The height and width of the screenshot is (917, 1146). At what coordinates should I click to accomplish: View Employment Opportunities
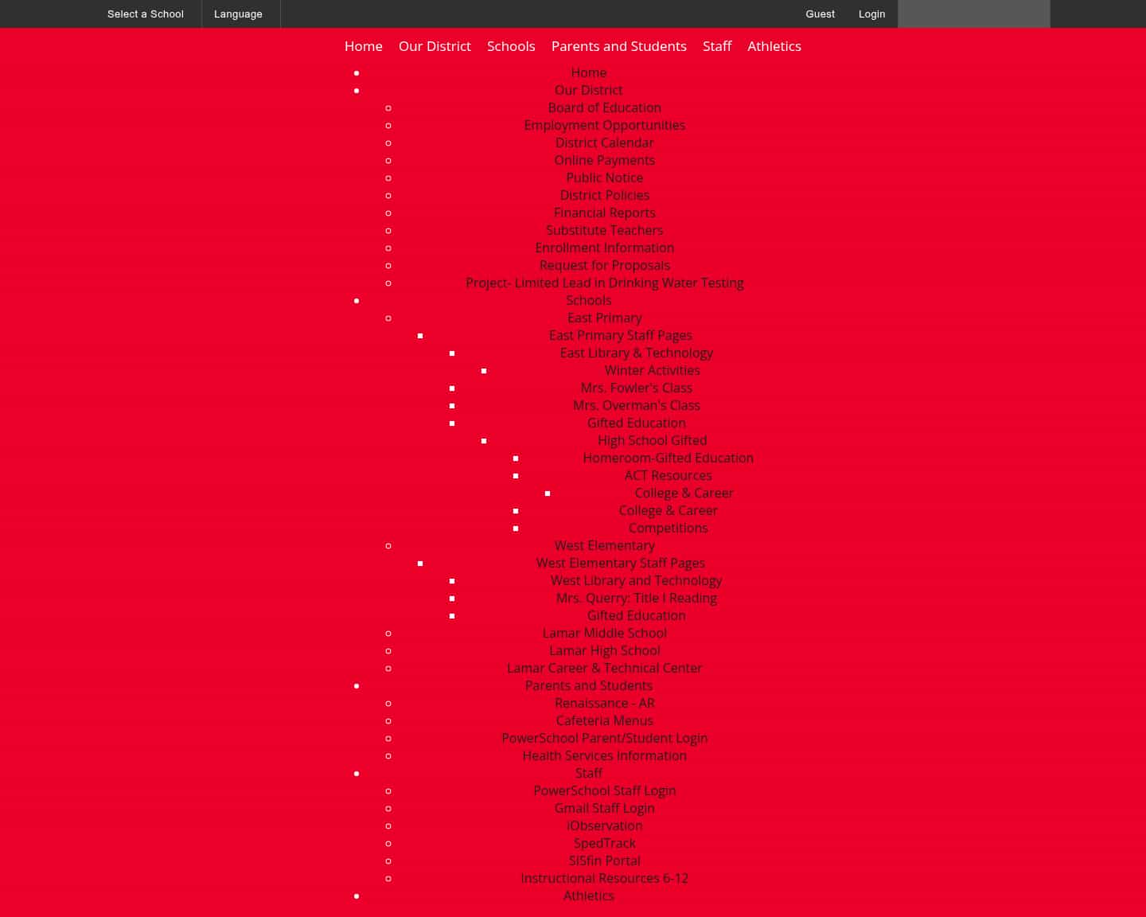(604, 125)
